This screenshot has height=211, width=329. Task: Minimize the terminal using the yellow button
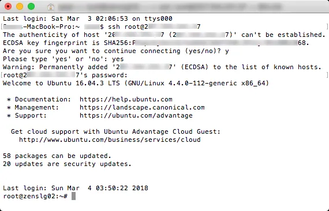20,6
